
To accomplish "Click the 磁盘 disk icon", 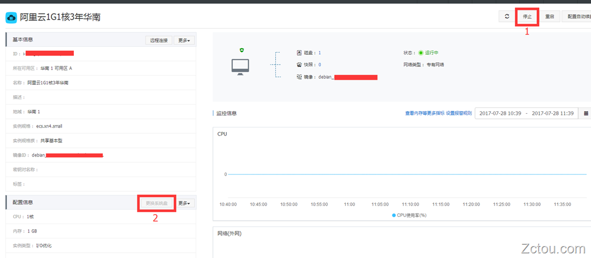I will pyautogui.click(x=300, y=53).
